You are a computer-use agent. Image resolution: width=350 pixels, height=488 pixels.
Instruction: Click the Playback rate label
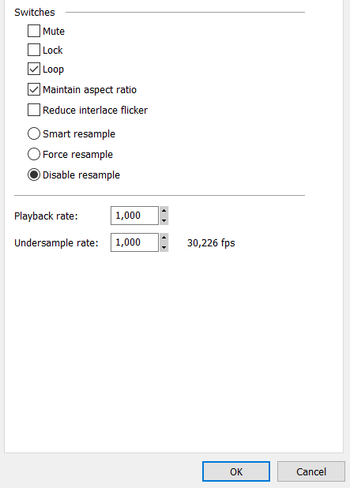(46, 216)
